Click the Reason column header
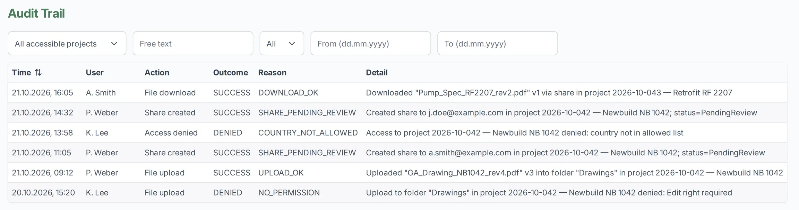Viewport: 799px width, 210px height. [x=272, y=72]
